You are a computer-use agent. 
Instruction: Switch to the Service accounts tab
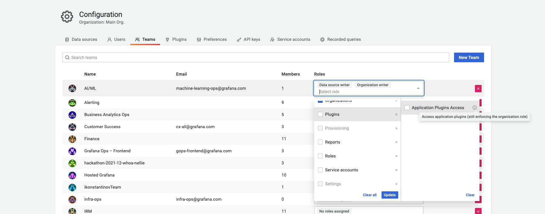click(x=290, y=39)
